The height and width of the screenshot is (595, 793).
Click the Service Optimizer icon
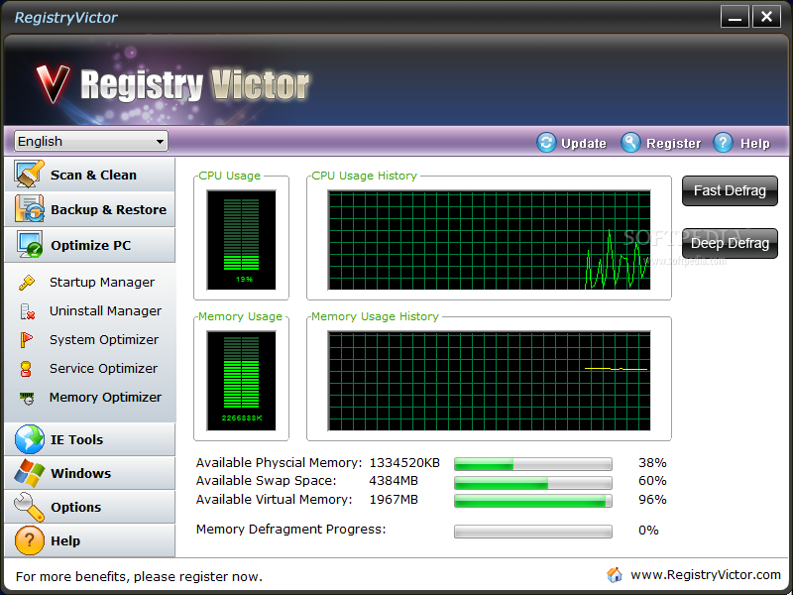pos(28,369)
